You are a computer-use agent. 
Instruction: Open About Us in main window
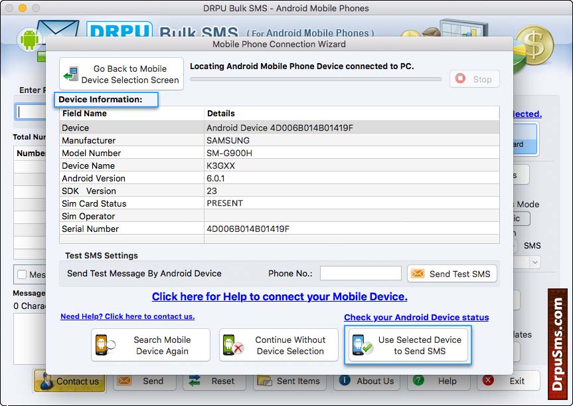pos(367,381)
